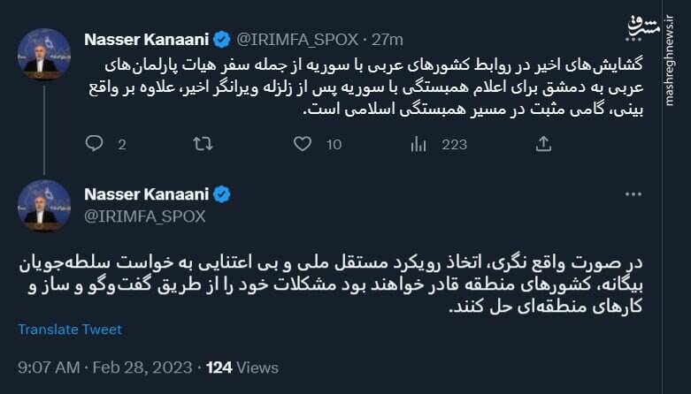Click the retweet icon on first tweet
691x394 pixels.
(x=203, y=143)
